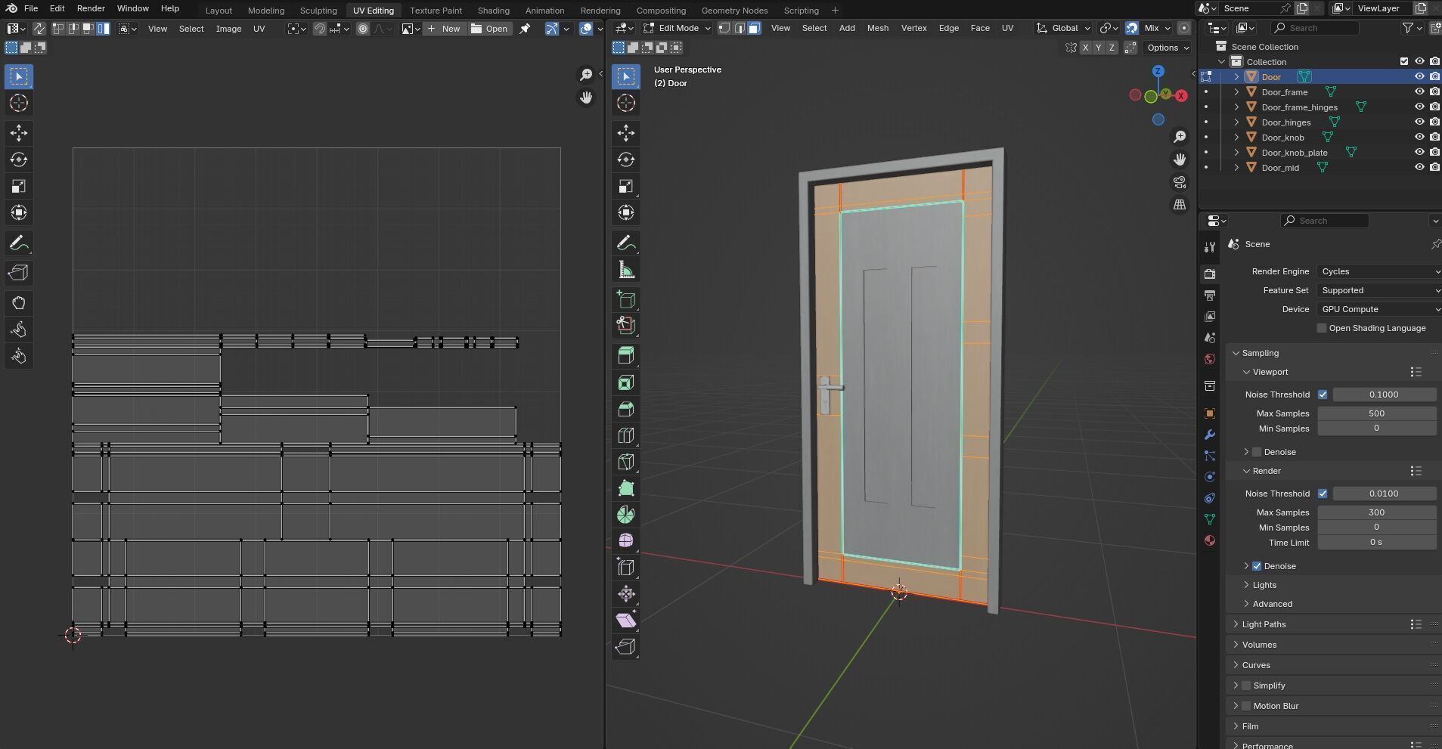1442x749 pixels.
Task: Switch to the Texture Paint workspace tab
Action: pyautogui.click(x=436, y=10)
